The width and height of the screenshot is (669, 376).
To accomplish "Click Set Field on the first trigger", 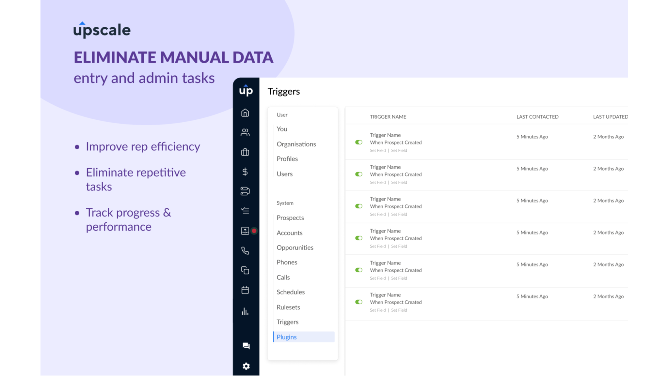I will coord(378,150).
